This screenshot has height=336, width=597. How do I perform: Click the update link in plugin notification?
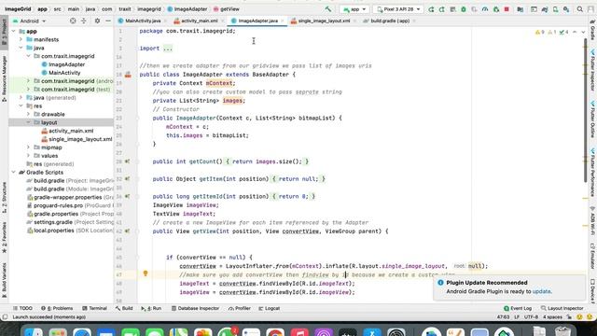coord(541,291)
